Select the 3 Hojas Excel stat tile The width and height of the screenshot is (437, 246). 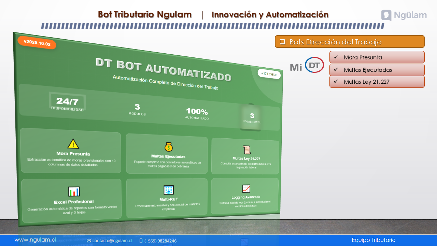(x=252, y=118)
